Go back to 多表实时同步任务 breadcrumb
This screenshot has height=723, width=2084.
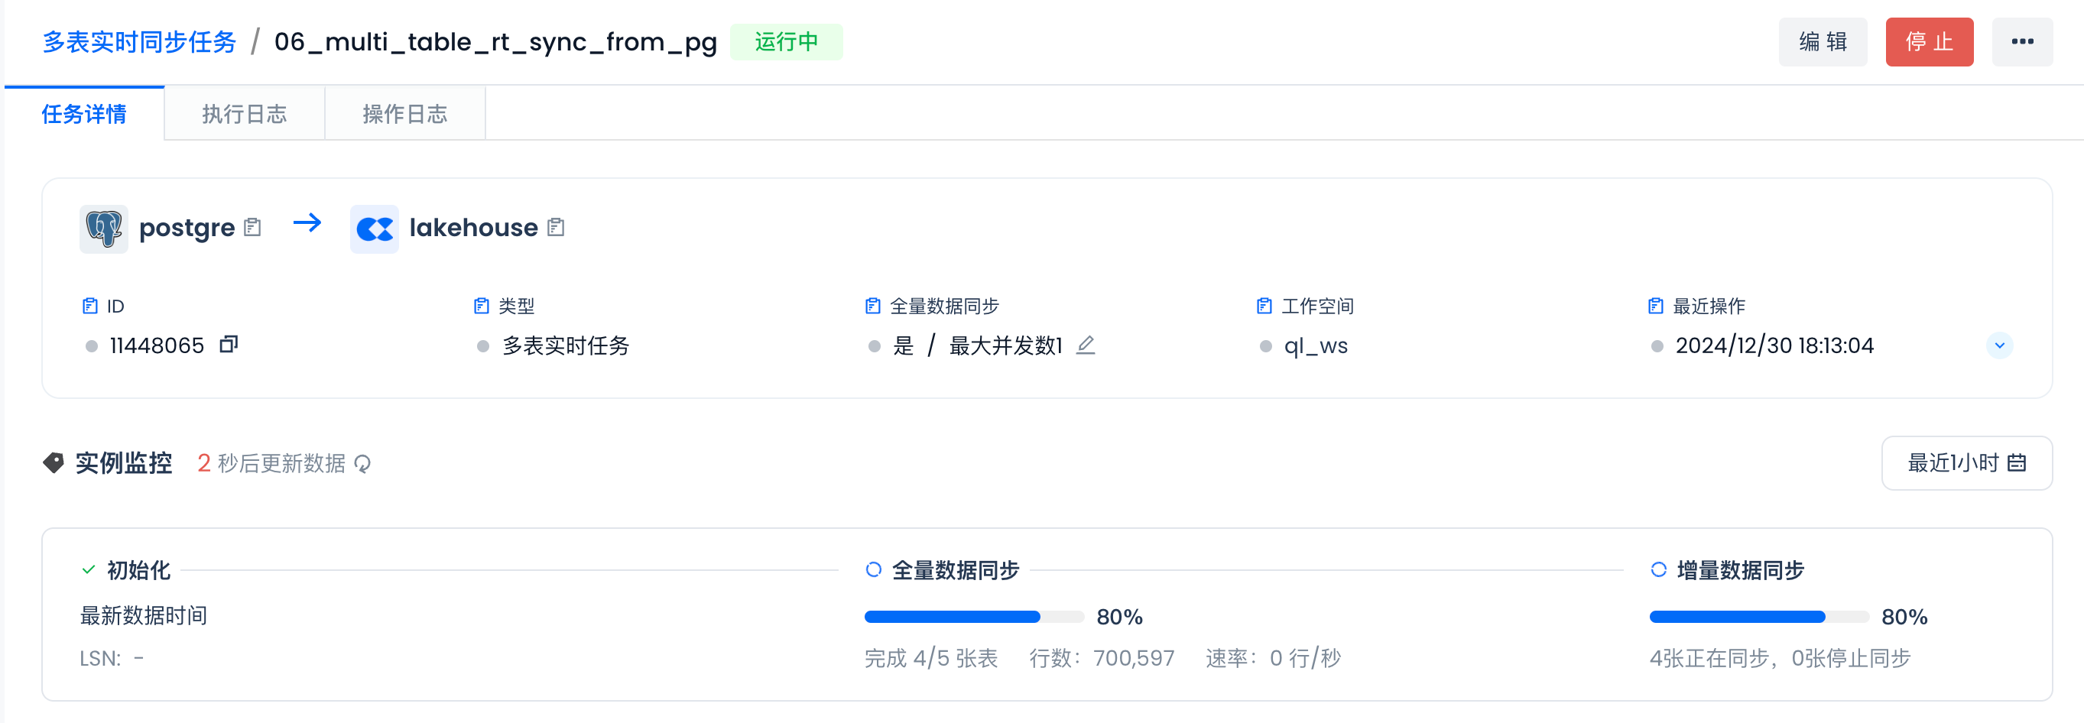139,42
